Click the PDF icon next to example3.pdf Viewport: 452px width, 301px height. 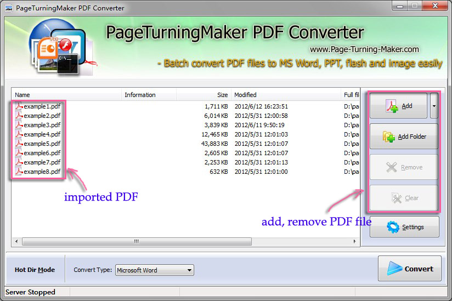tap(19, 125)
